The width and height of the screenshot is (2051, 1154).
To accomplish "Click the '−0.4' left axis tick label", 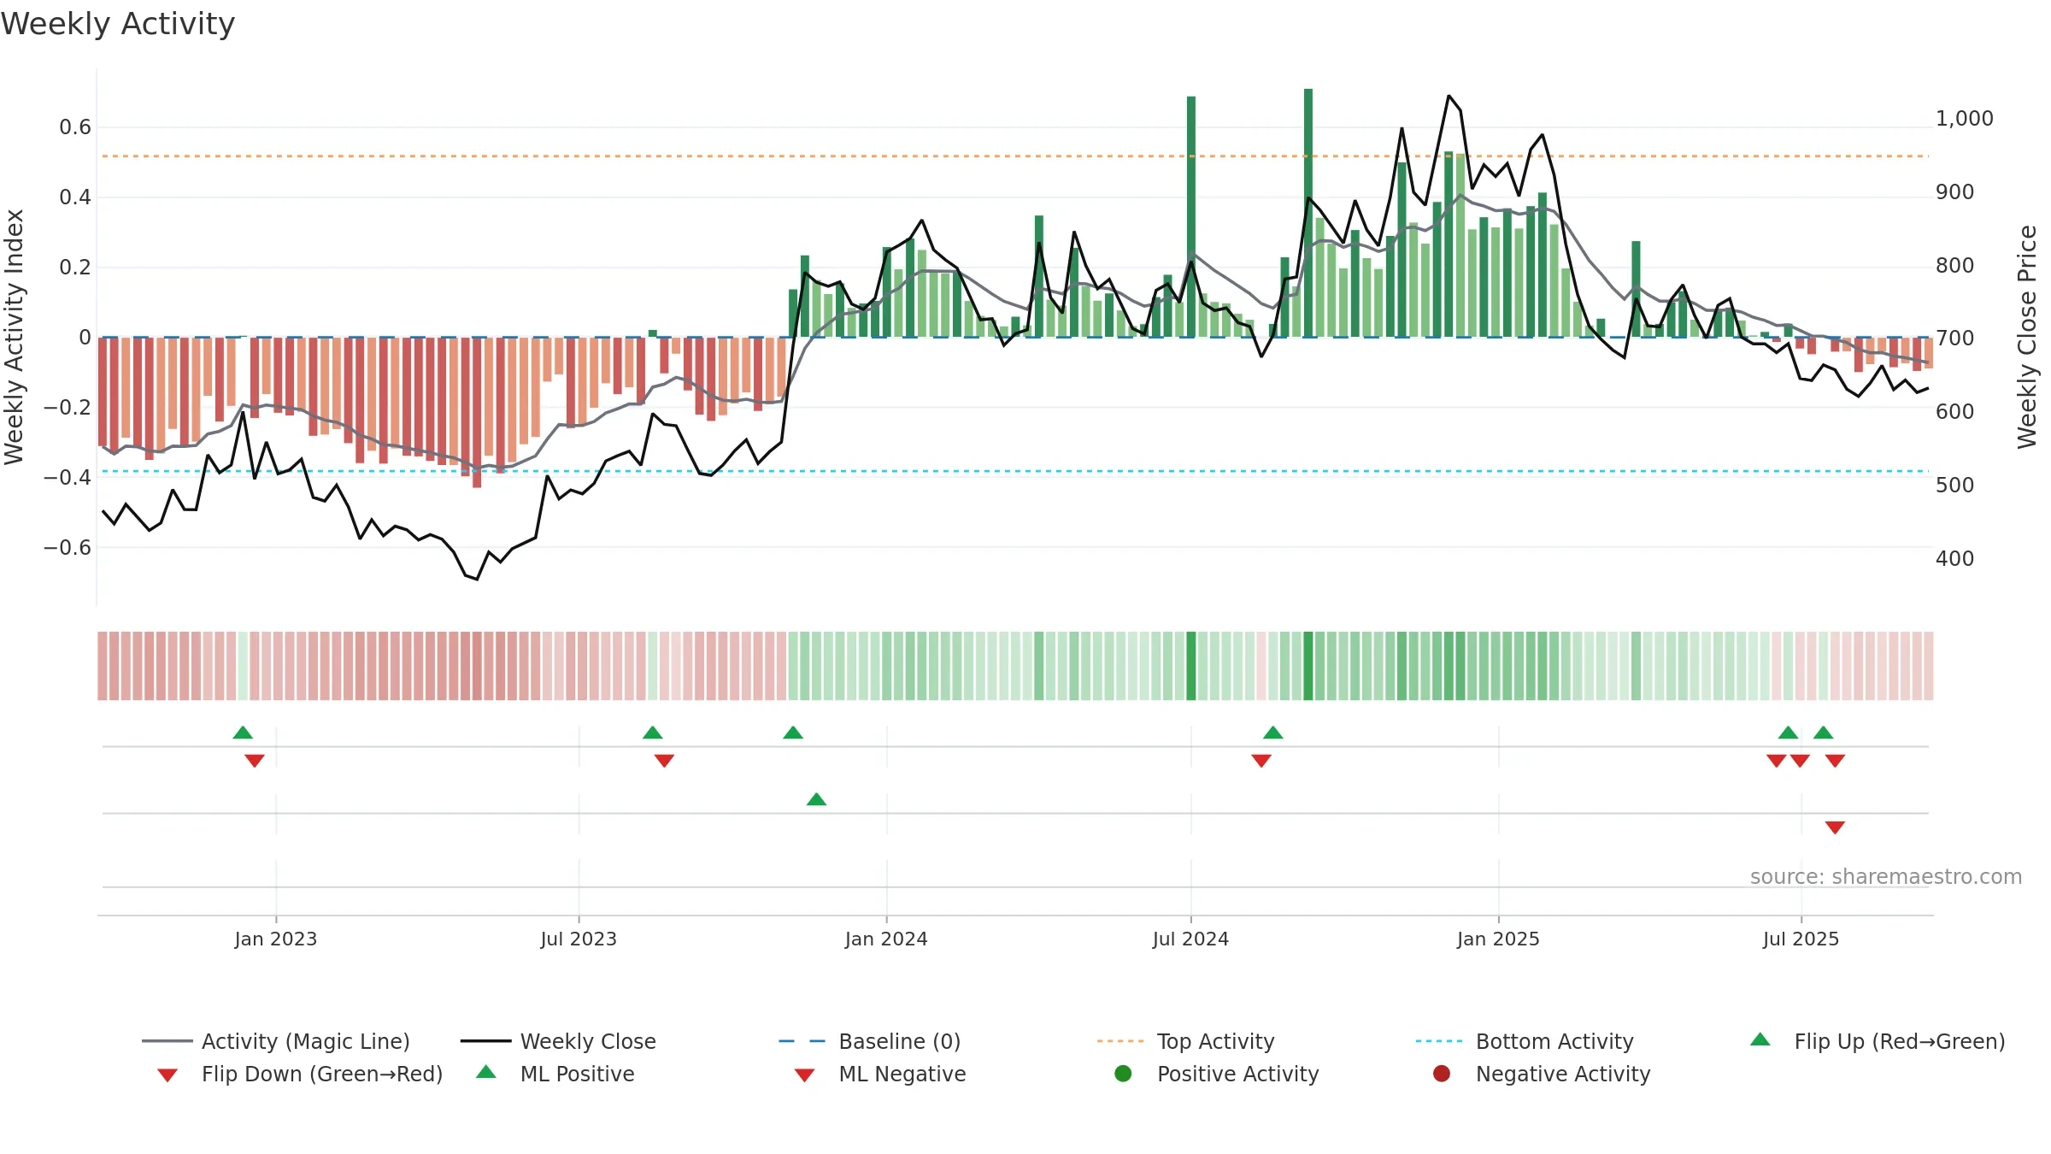I will pos(67,477).
